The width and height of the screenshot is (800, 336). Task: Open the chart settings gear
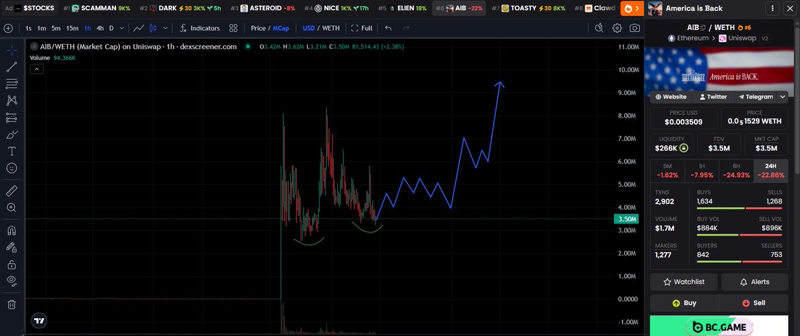pos(617,28)
